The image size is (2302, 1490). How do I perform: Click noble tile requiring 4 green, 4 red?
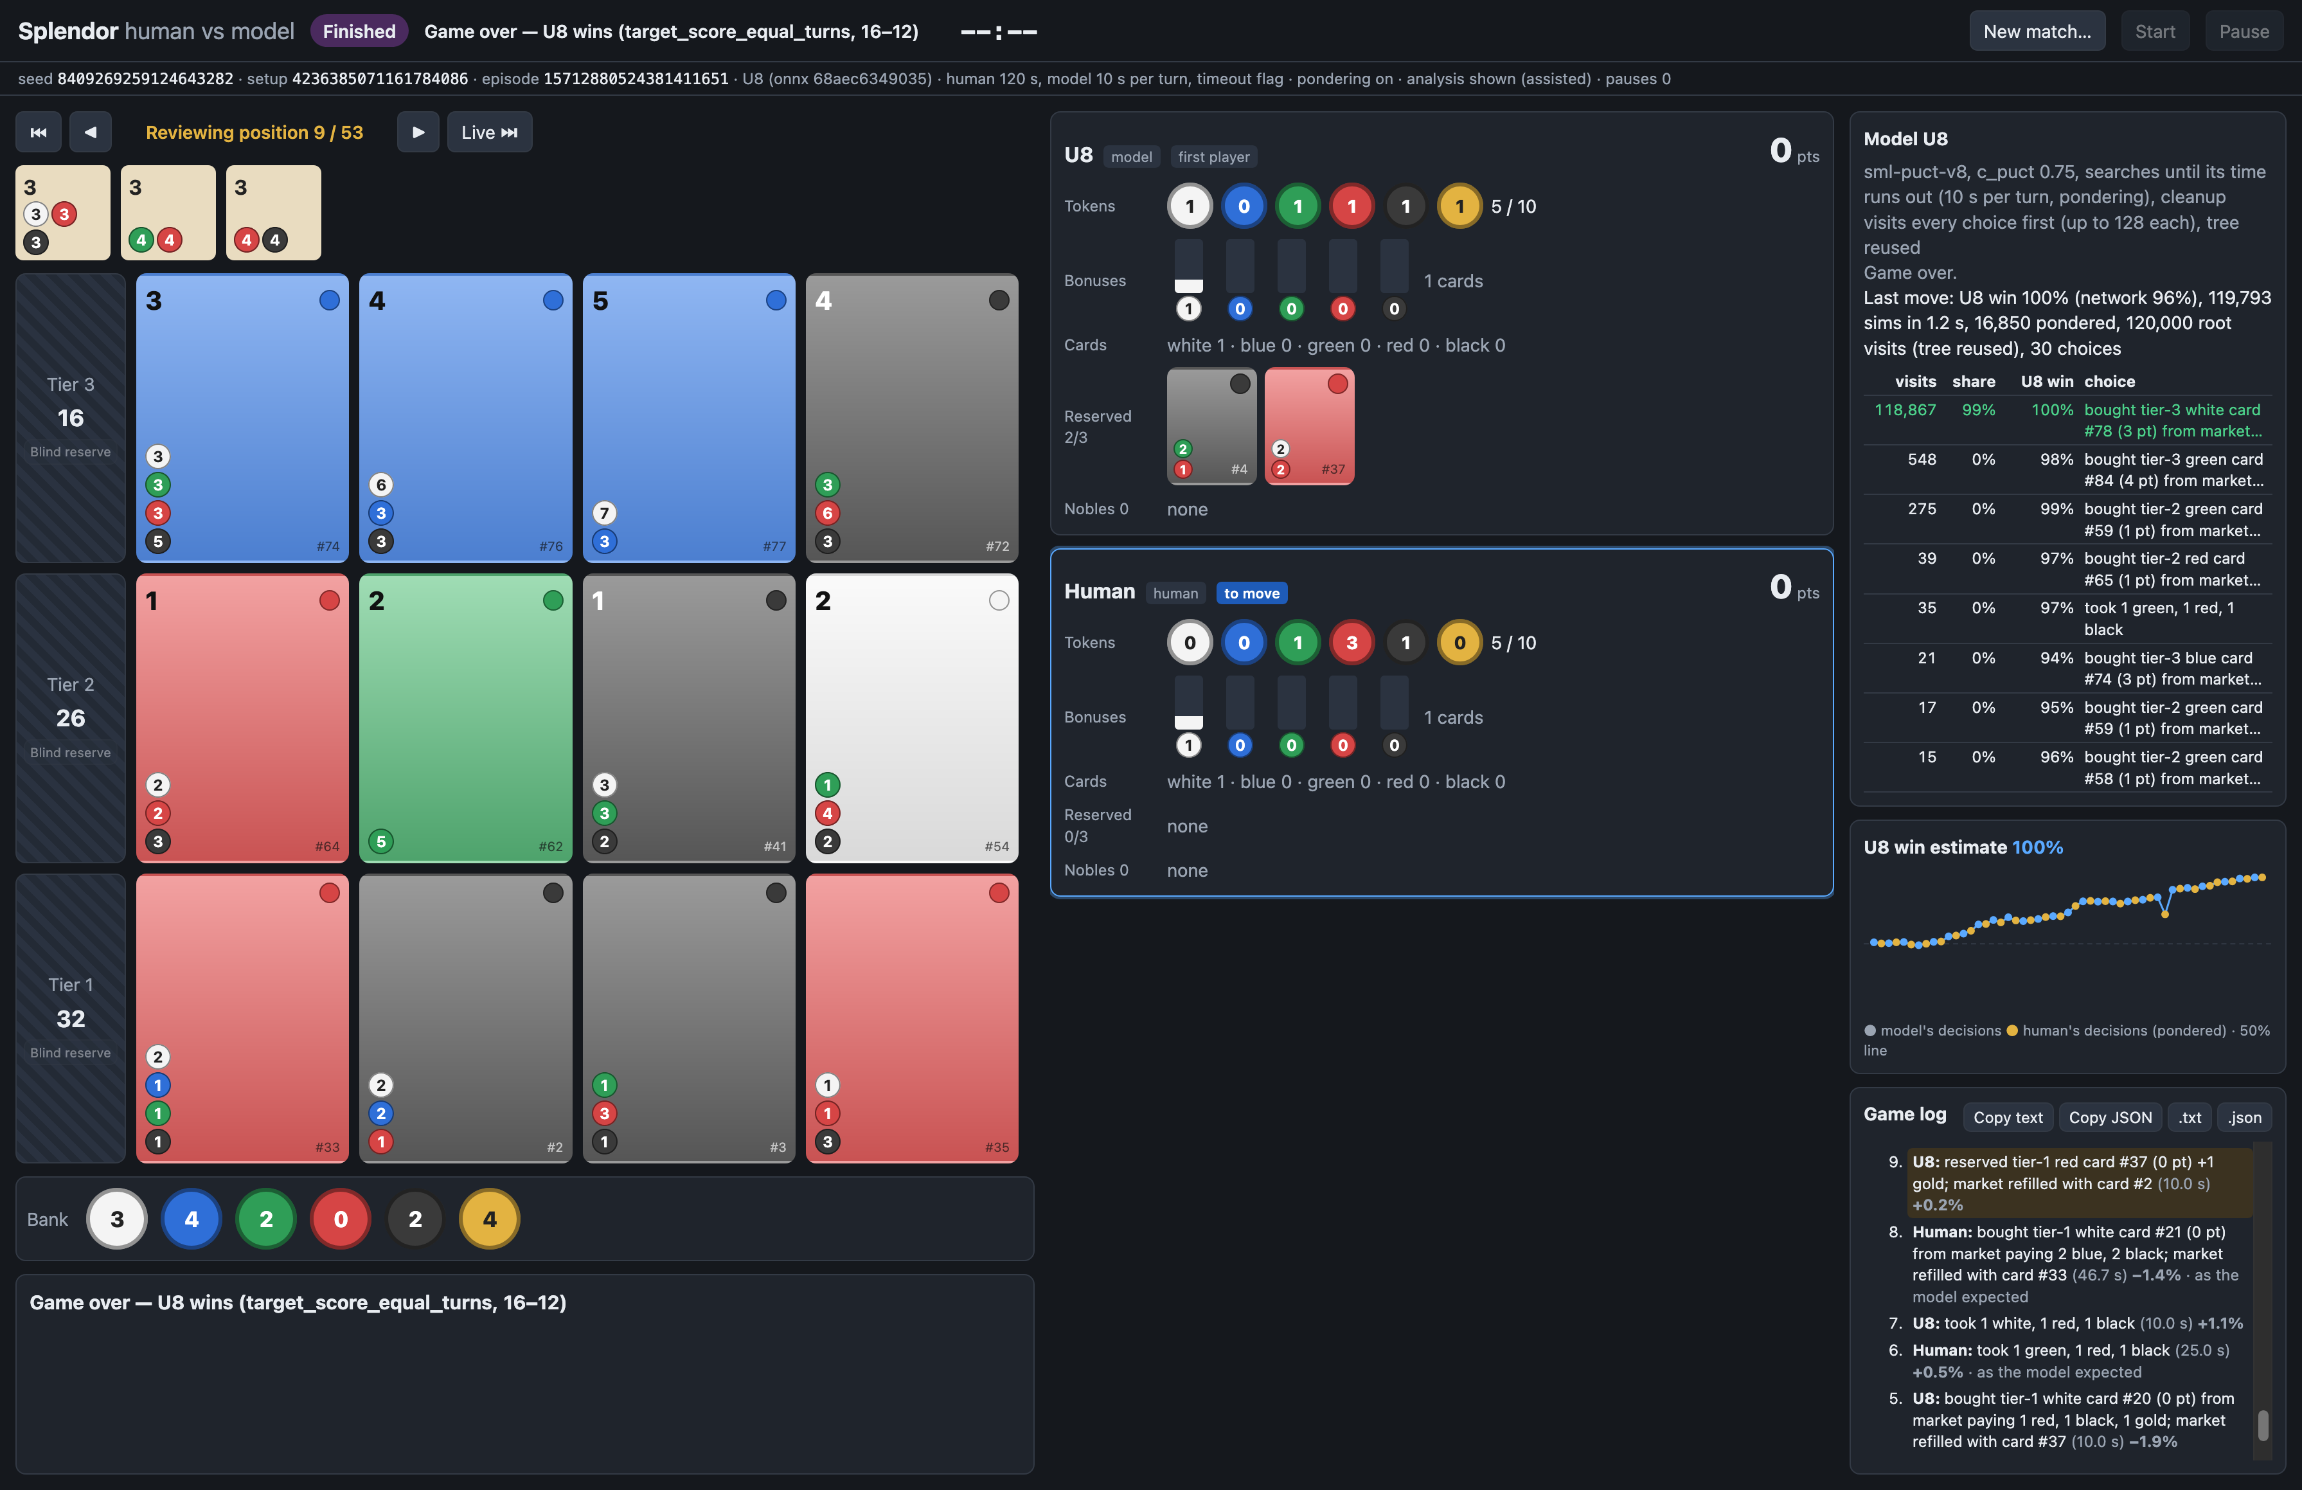[x=168, y=213]
